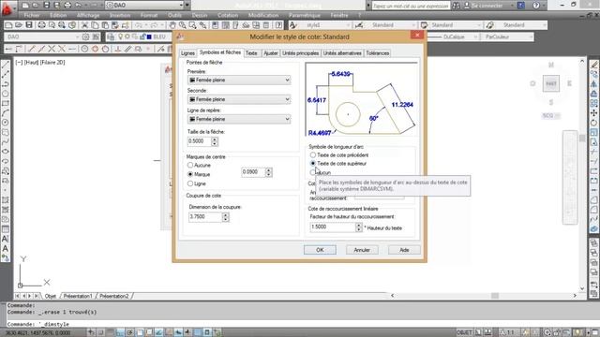The width and height of the screenshot is (600, 337).
Task: Switch to Tolérances tab
Action: [x=377, y=53]
